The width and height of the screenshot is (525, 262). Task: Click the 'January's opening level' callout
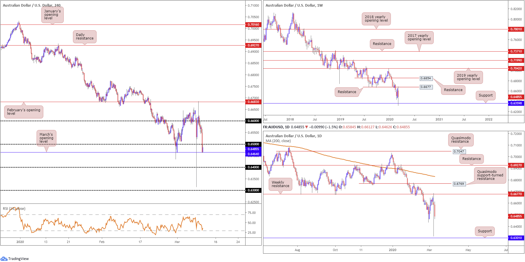click(x=52, y=15)
